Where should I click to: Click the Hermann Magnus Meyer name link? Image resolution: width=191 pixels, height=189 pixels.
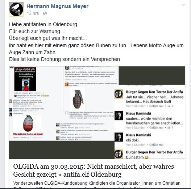tap(58, 6)
